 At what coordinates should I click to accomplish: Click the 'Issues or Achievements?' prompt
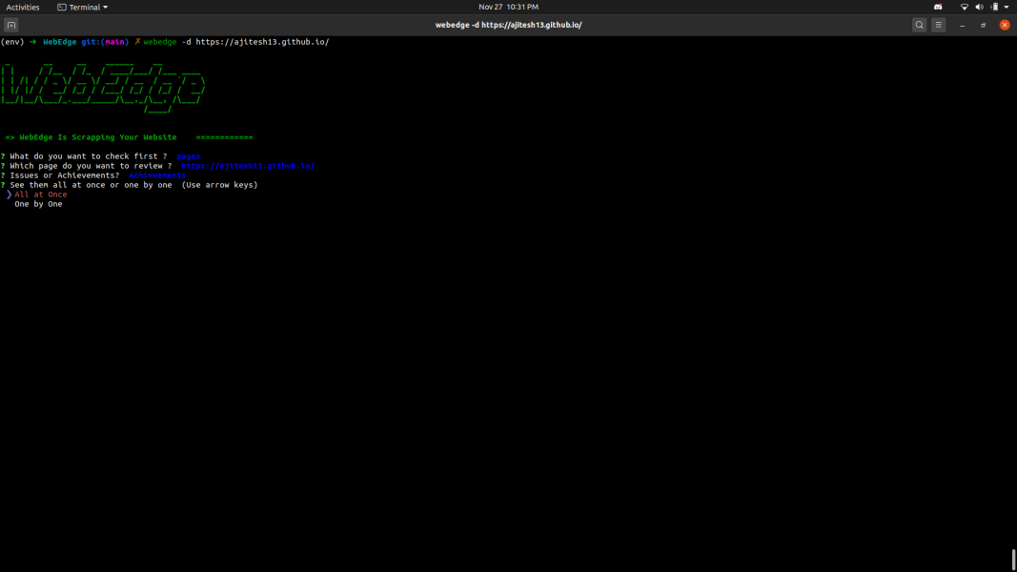64,175
